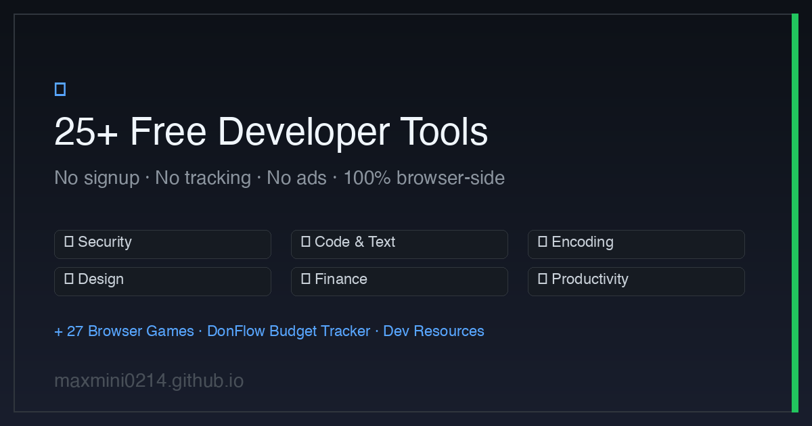The height and width of the screenshot is (426, 812).
Task: Click the blue Browser Games, DonFlow, Dev Resources line
Action: click(269, 331)
